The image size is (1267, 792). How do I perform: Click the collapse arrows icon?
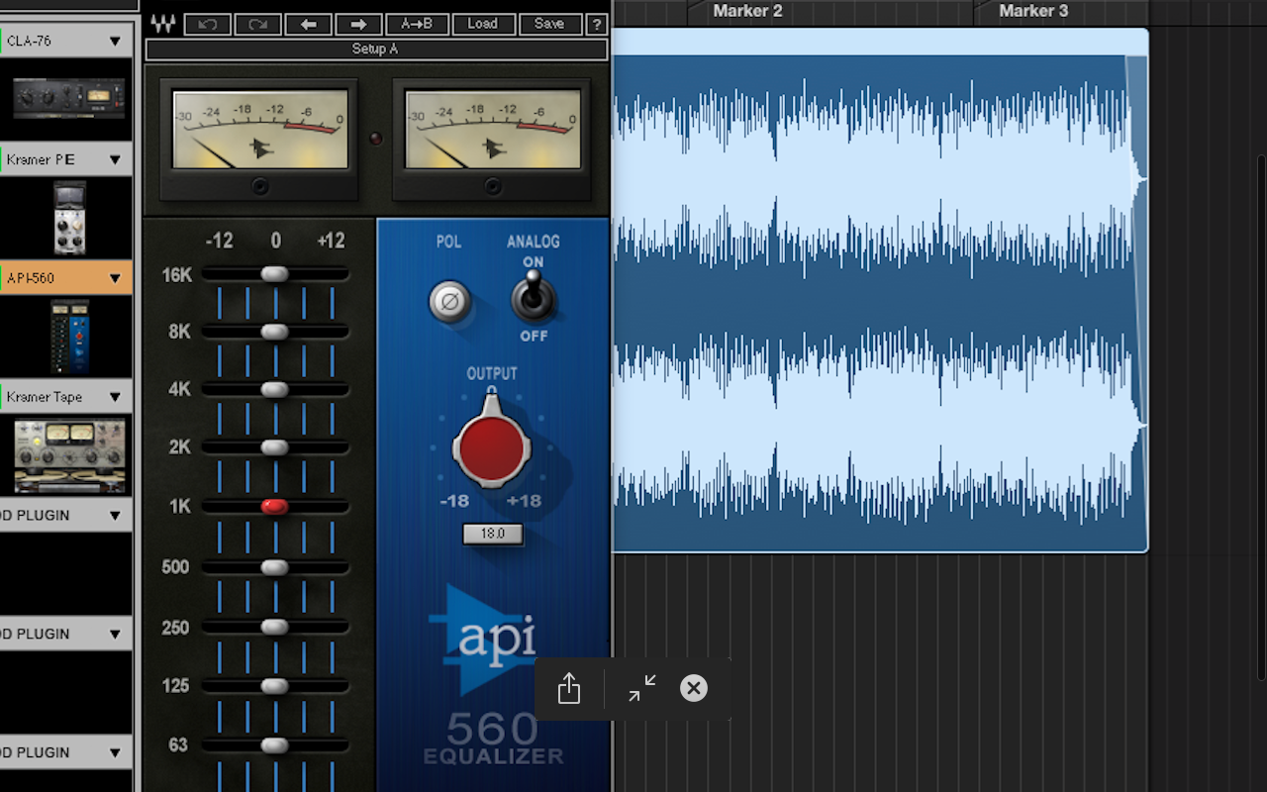[x=642, y=688]
